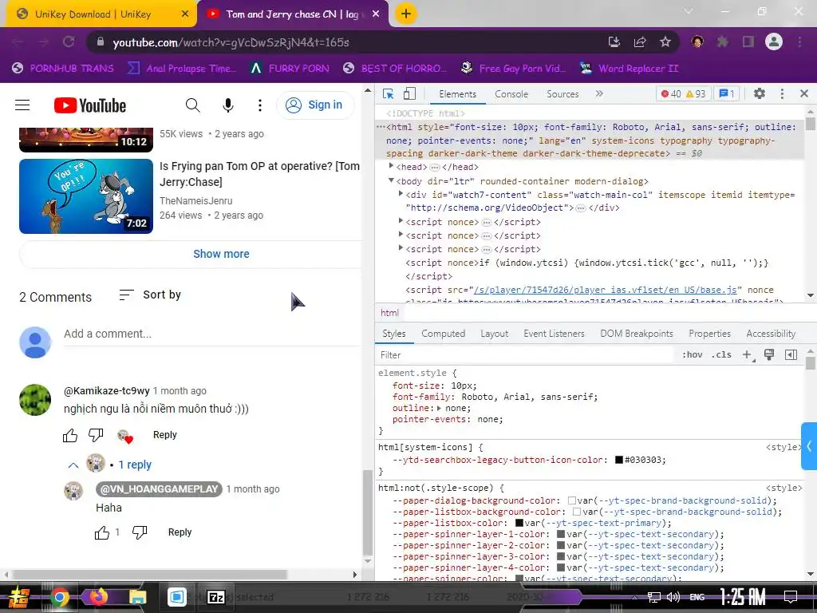
Task: Like the Kamikaze-tc9wy comment
Action: (x=70, y=435)
